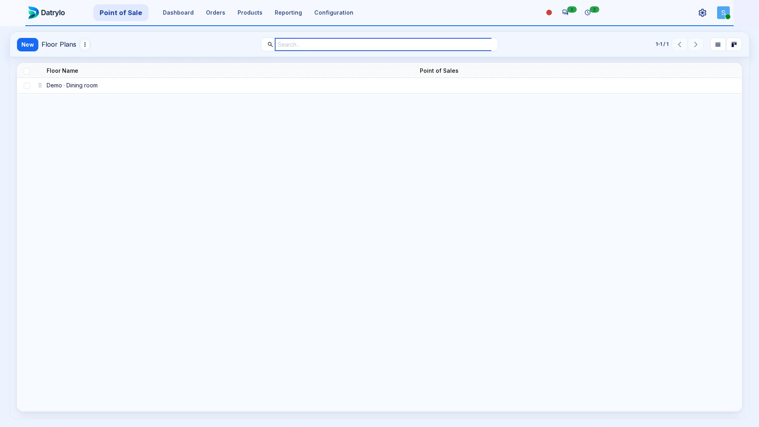Go to the next page arrow
The image size is (759, 427).
click(x=696, y=45)
